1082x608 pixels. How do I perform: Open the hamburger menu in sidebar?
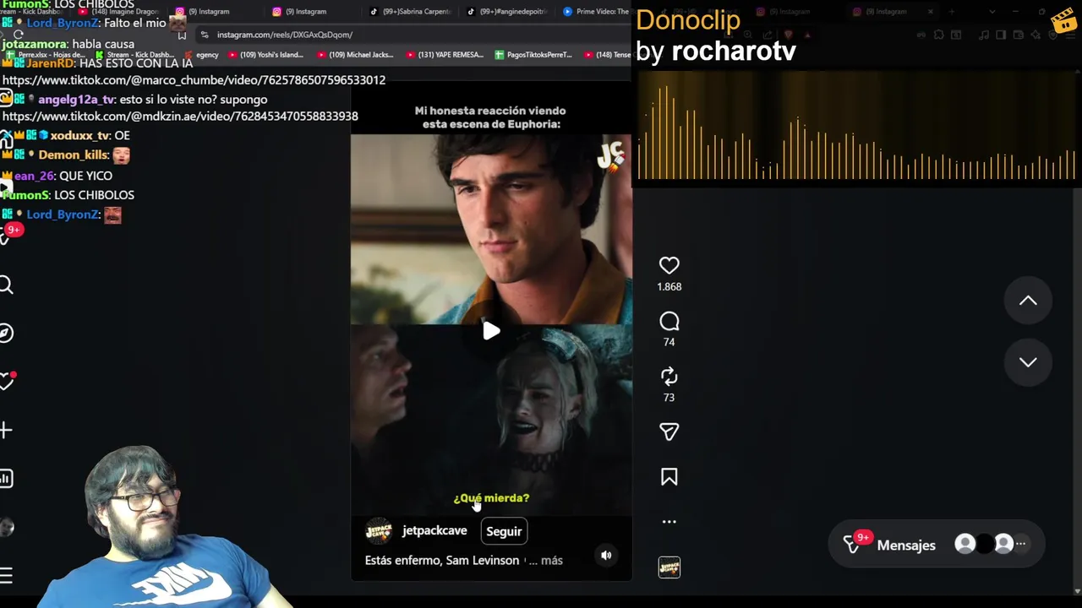[x=6, y=576]
